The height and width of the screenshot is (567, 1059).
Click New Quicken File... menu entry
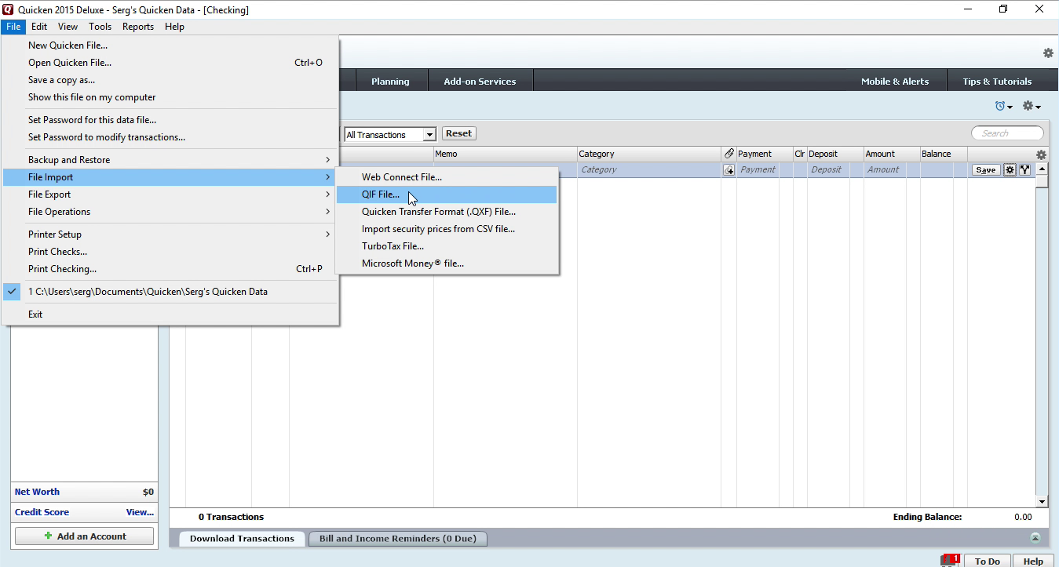tap(170, 45)
